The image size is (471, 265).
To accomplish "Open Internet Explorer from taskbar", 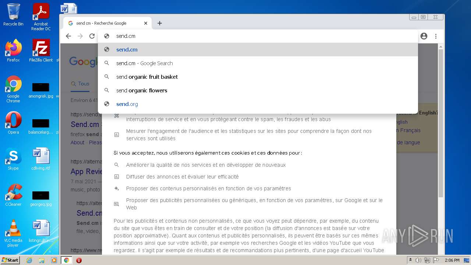I will pos(29,260).
